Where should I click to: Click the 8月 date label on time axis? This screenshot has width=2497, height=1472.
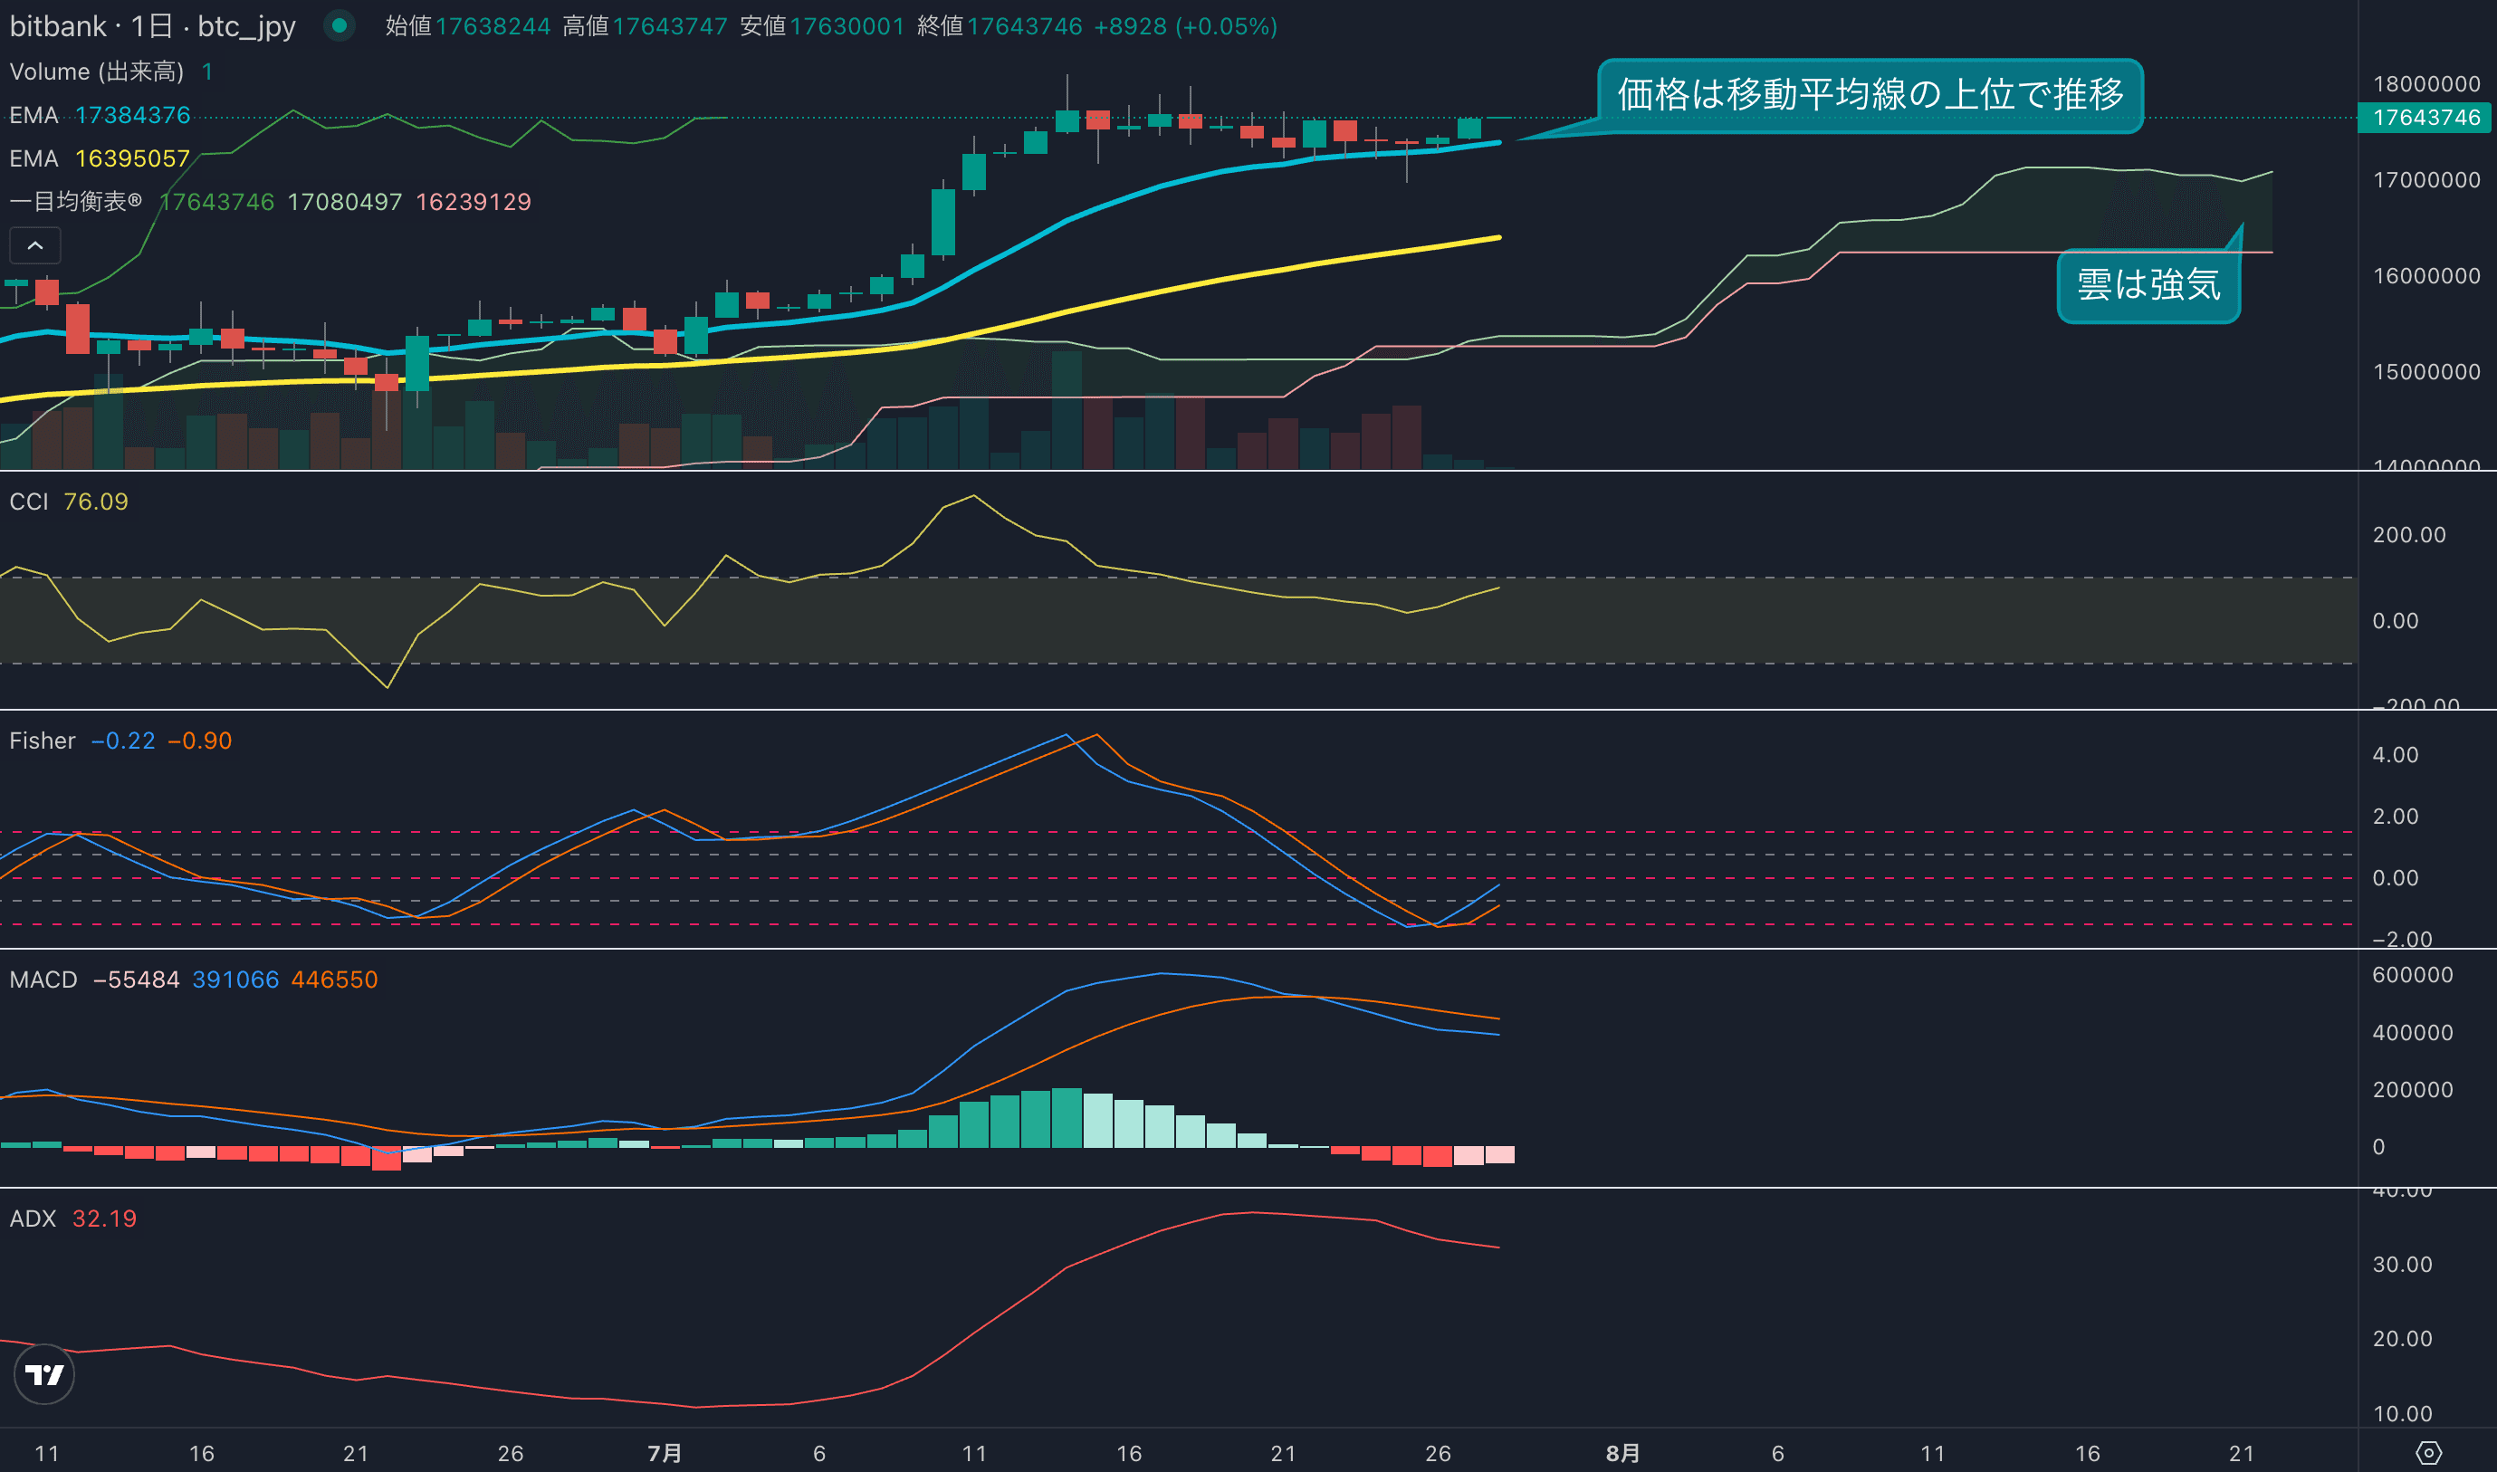click(x=1622, y=1453)
